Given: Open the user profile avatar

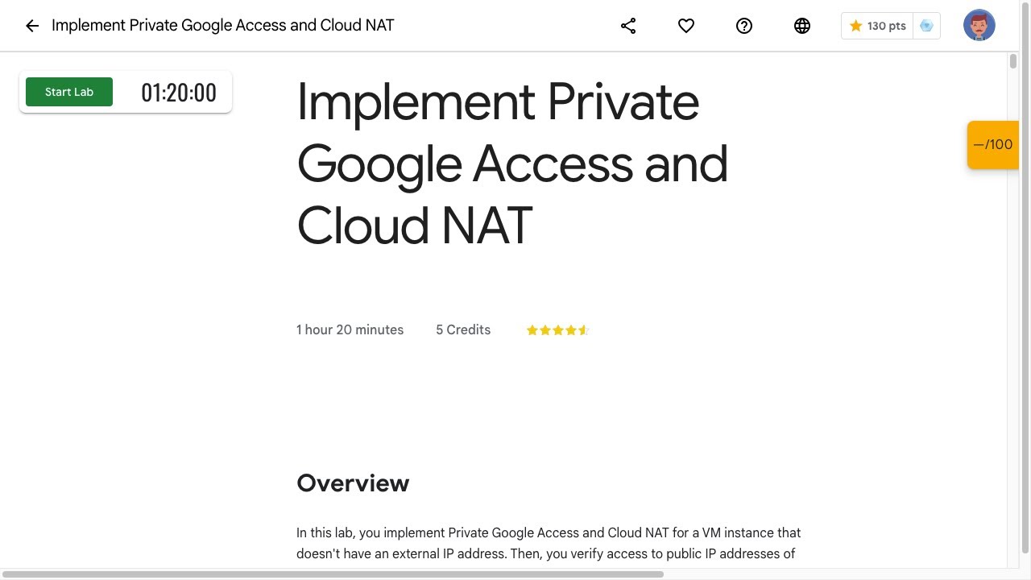Looking at the screenshot, I should coord(979,26).
